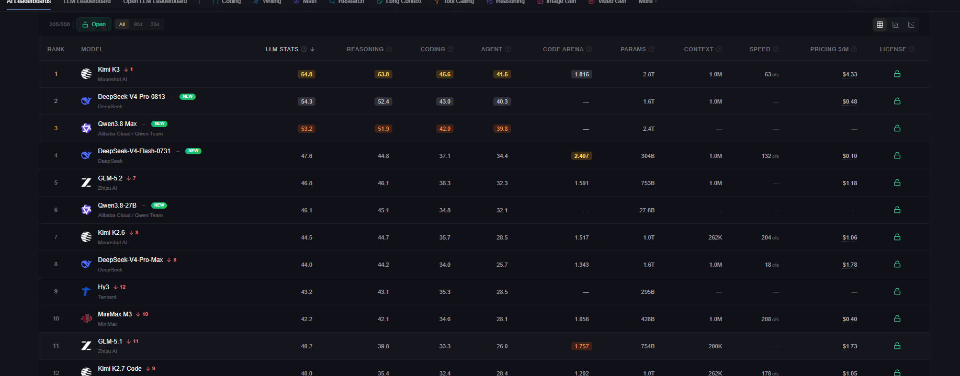Click the DeepSeek-V4-Pro-0813 whale logo
Screen dimensions: 960x376
coord(86,101)
